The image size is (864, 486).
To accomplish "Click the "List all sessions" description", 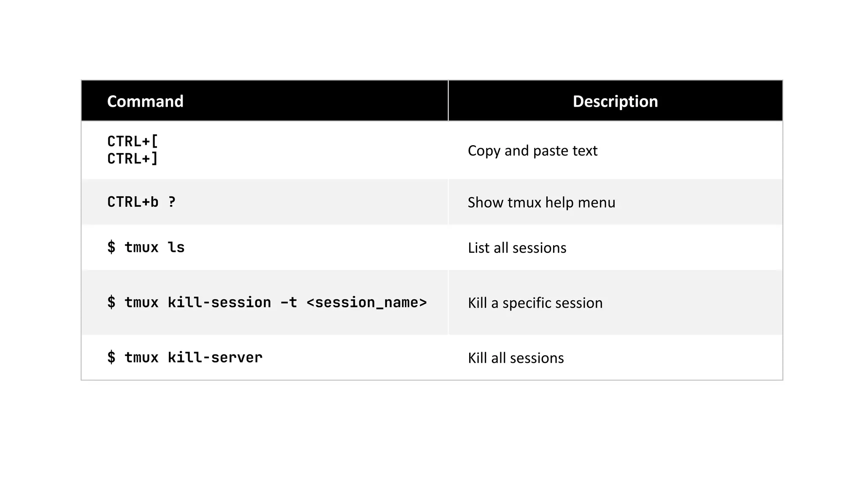I will click(517, 248).
